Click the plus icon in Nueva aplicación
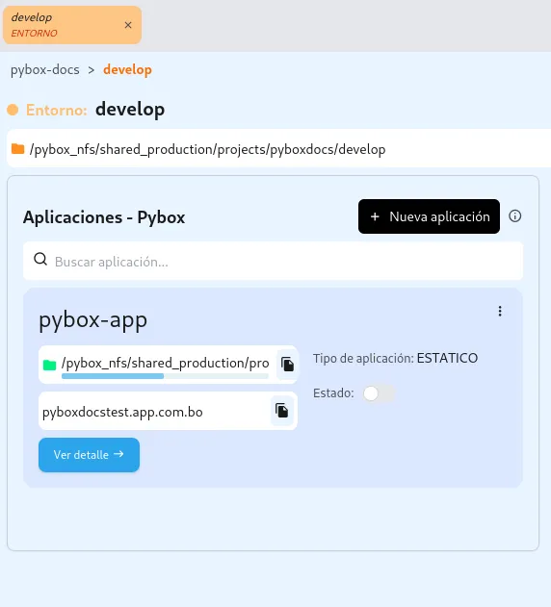This screenshot has height=607, width=551. click(375, 216)
